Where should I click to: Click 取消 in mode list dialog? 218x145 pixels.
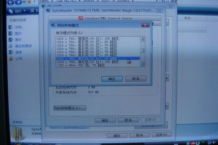[x=136, y=79]
